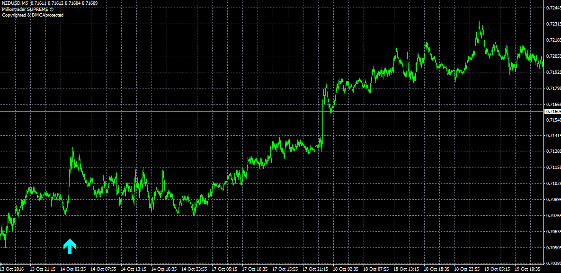Click the 0.72055 price scale label
561x273 pixels.
click(x=554, y=56)
